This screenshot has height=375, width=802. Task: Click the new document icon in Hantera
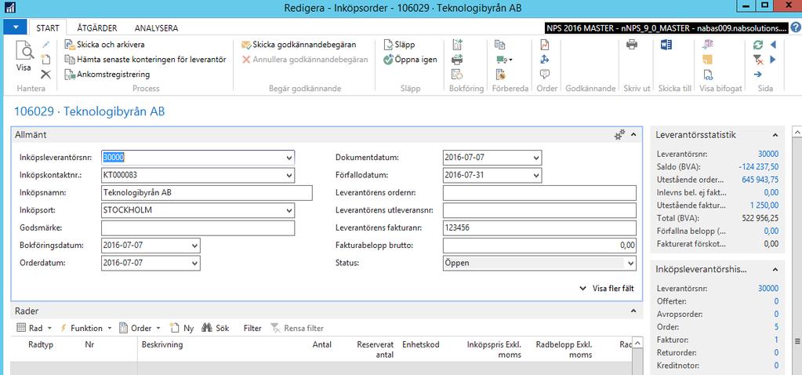[x=46, y=60]
